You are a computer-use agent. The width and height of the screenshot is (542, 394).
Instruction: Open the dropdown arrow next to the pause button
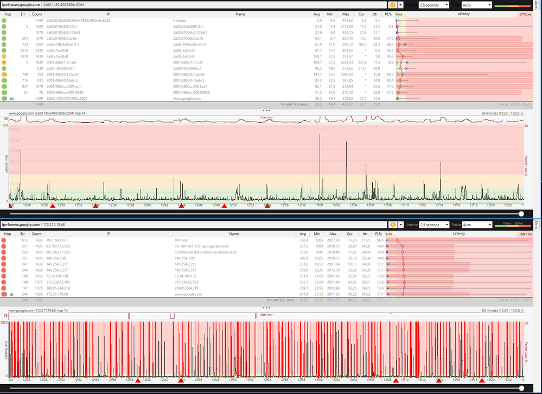click(400, 4)
